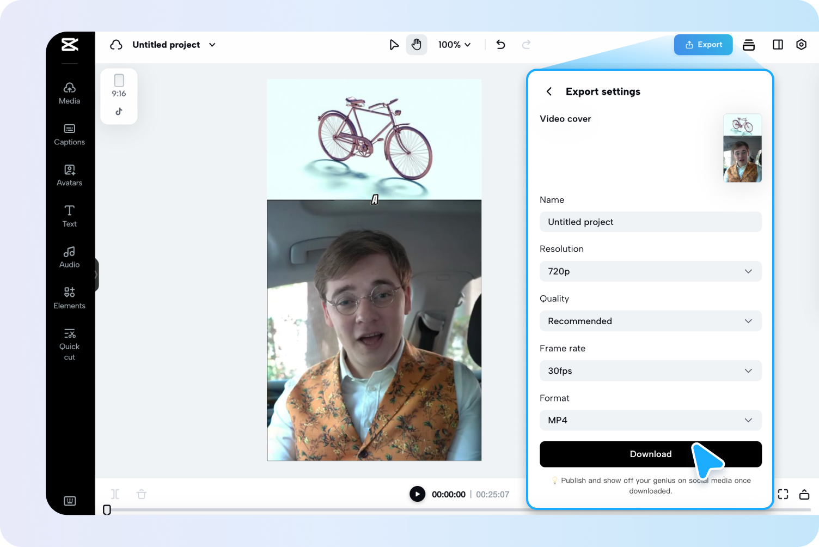Image resolution: width=819 pixels, height=547 pixels.
Task: Expand the Resolution 720p dropdown
Action: click(651, 271)
